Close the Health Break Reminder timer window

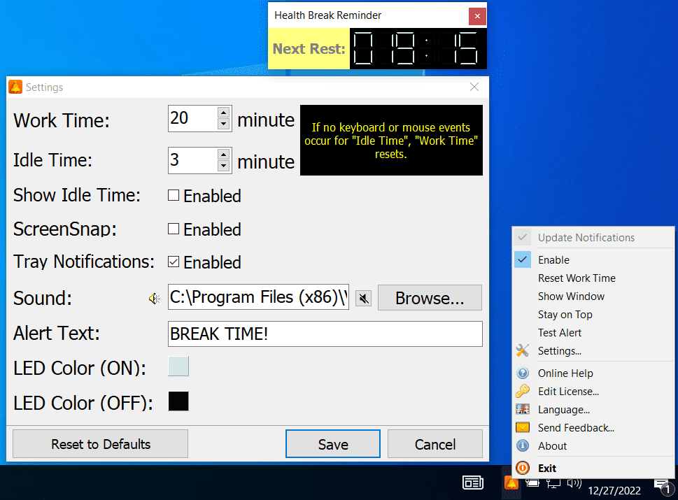point(477,16)
